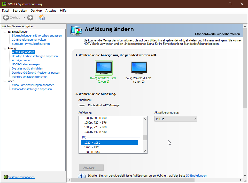The width and height of the screenshot is (248, 183).
Task: Open Desktop-Farbeinstellungen anpassen
Action: 35,56
